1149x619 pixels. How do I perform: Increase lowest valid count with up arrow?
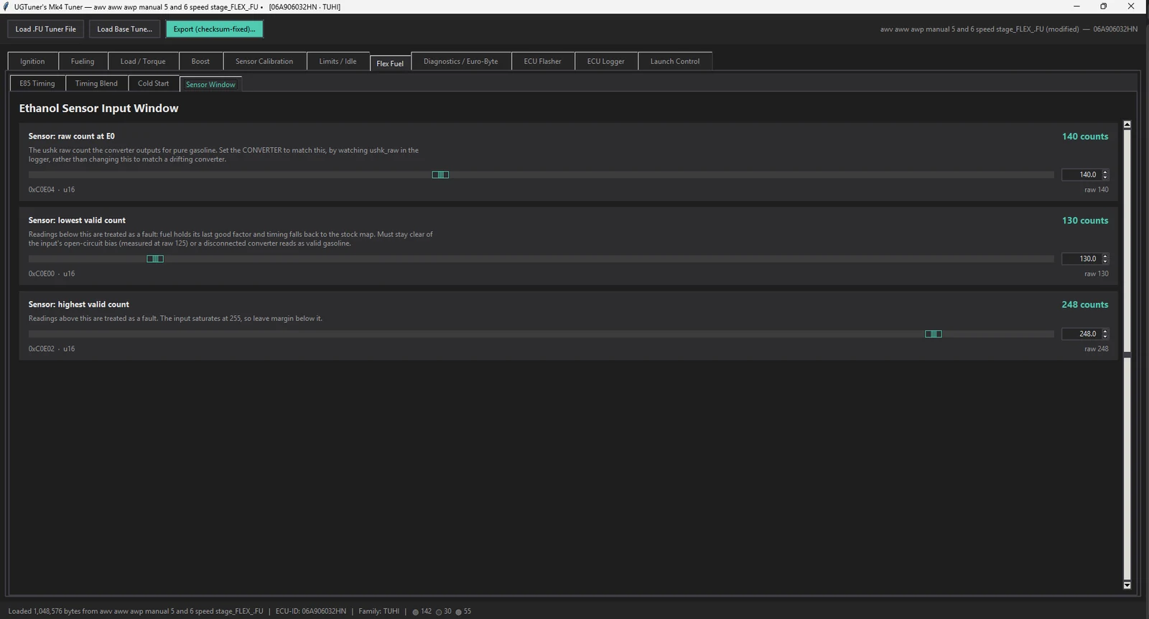1105,256
